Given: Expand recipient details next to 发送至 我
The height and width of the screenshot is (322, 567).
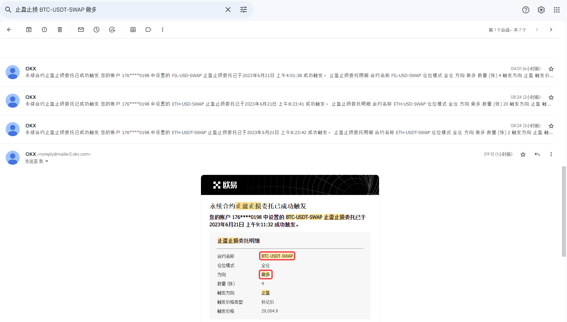Looking at the screenshot, I should coord(47,162).
